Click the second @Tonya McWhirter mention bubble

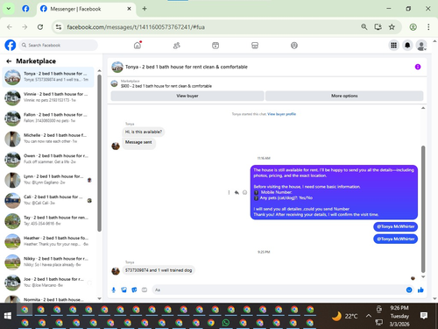pyautogui.click(x=395, y=239)
